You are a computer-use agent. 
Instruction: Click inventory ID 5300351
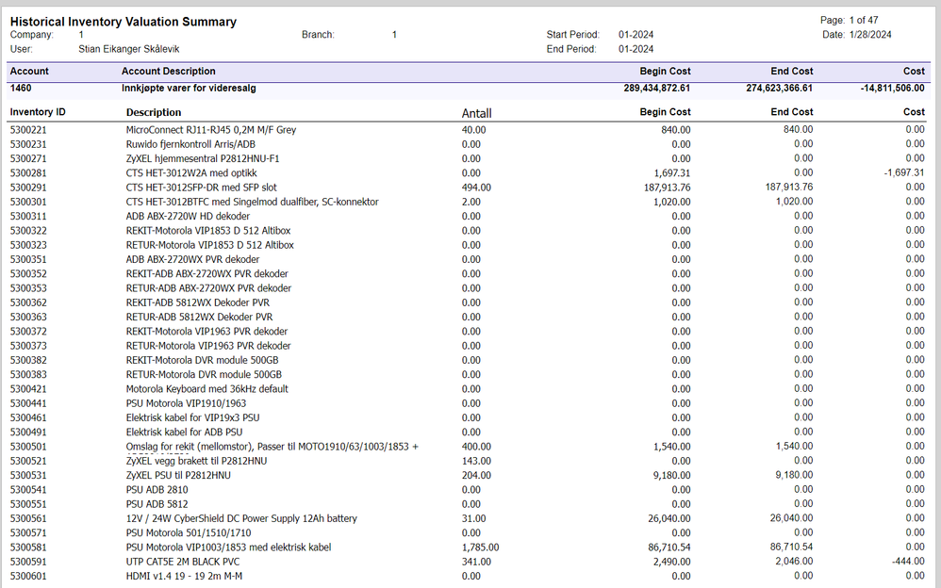coord(28,259)
